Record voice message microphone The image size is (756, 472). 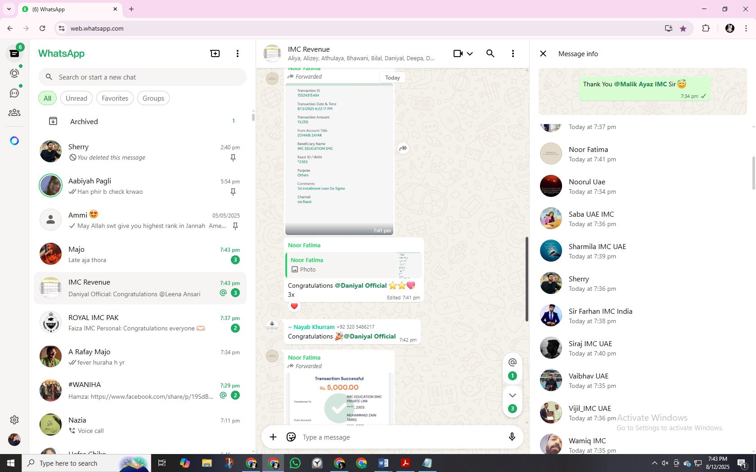click(512, 437)
